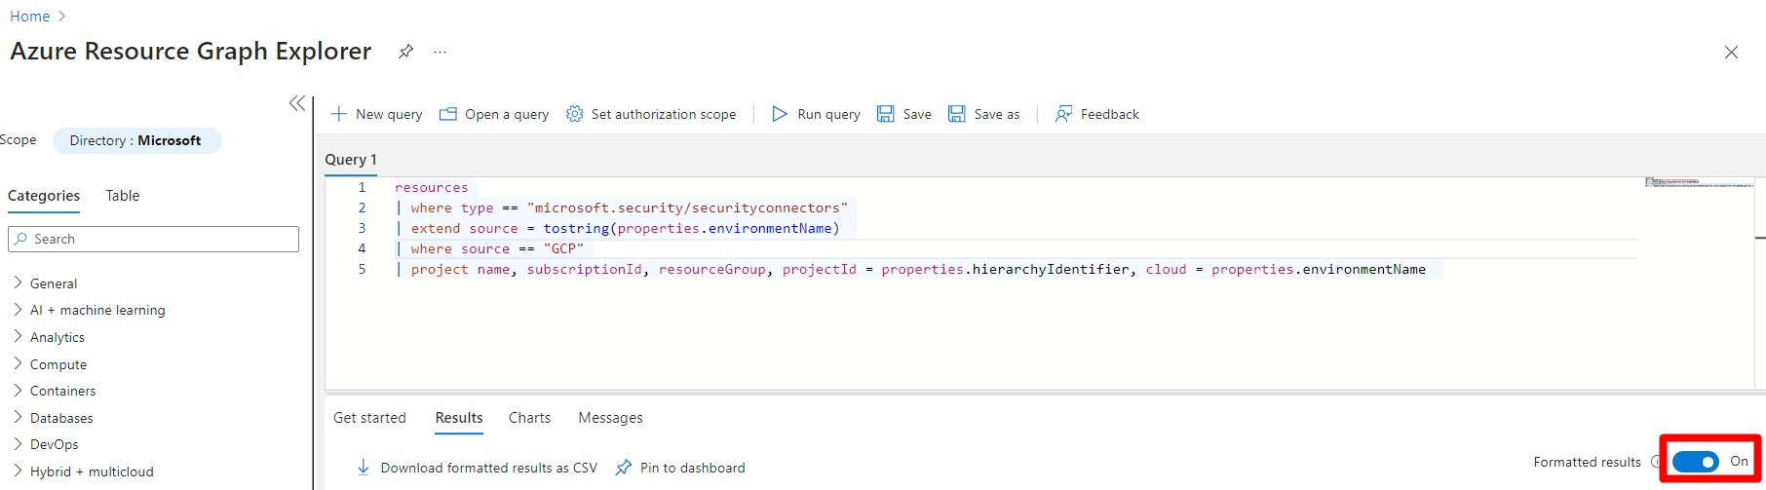
Task: Click the Set authorization scope label
Action: 664,114
